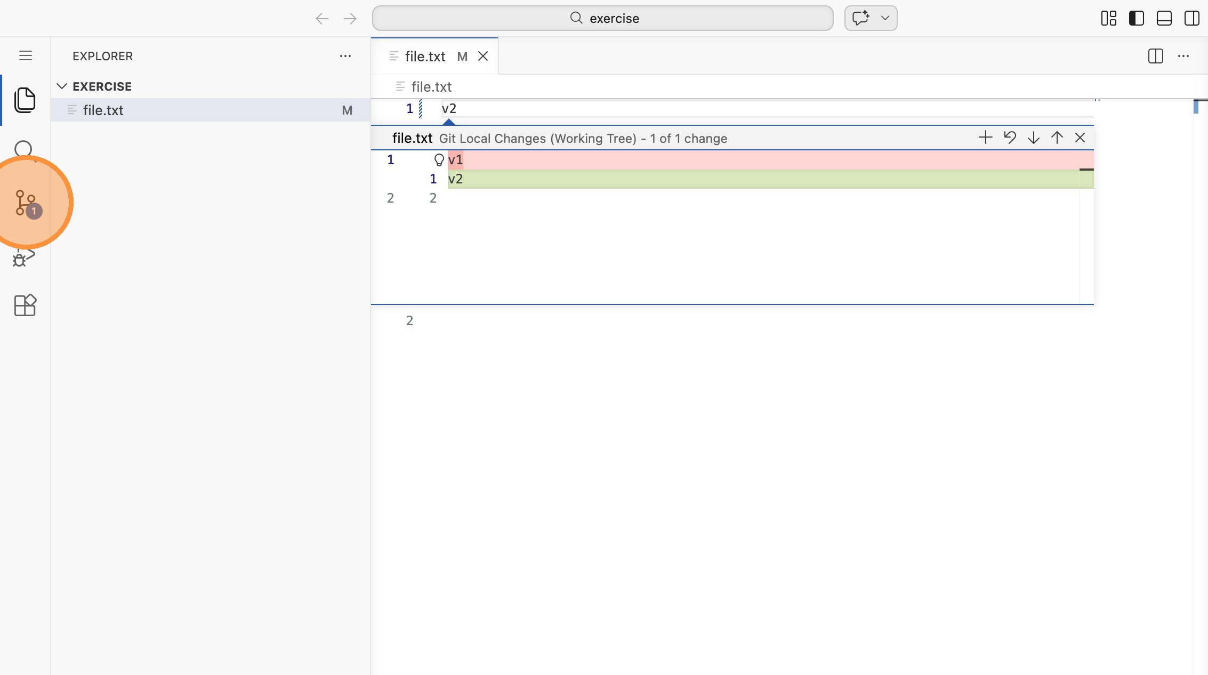This screenshot has width=1208, height=675.
Task: Toggle the bottom panel visibility
Action: point(1164,18)
